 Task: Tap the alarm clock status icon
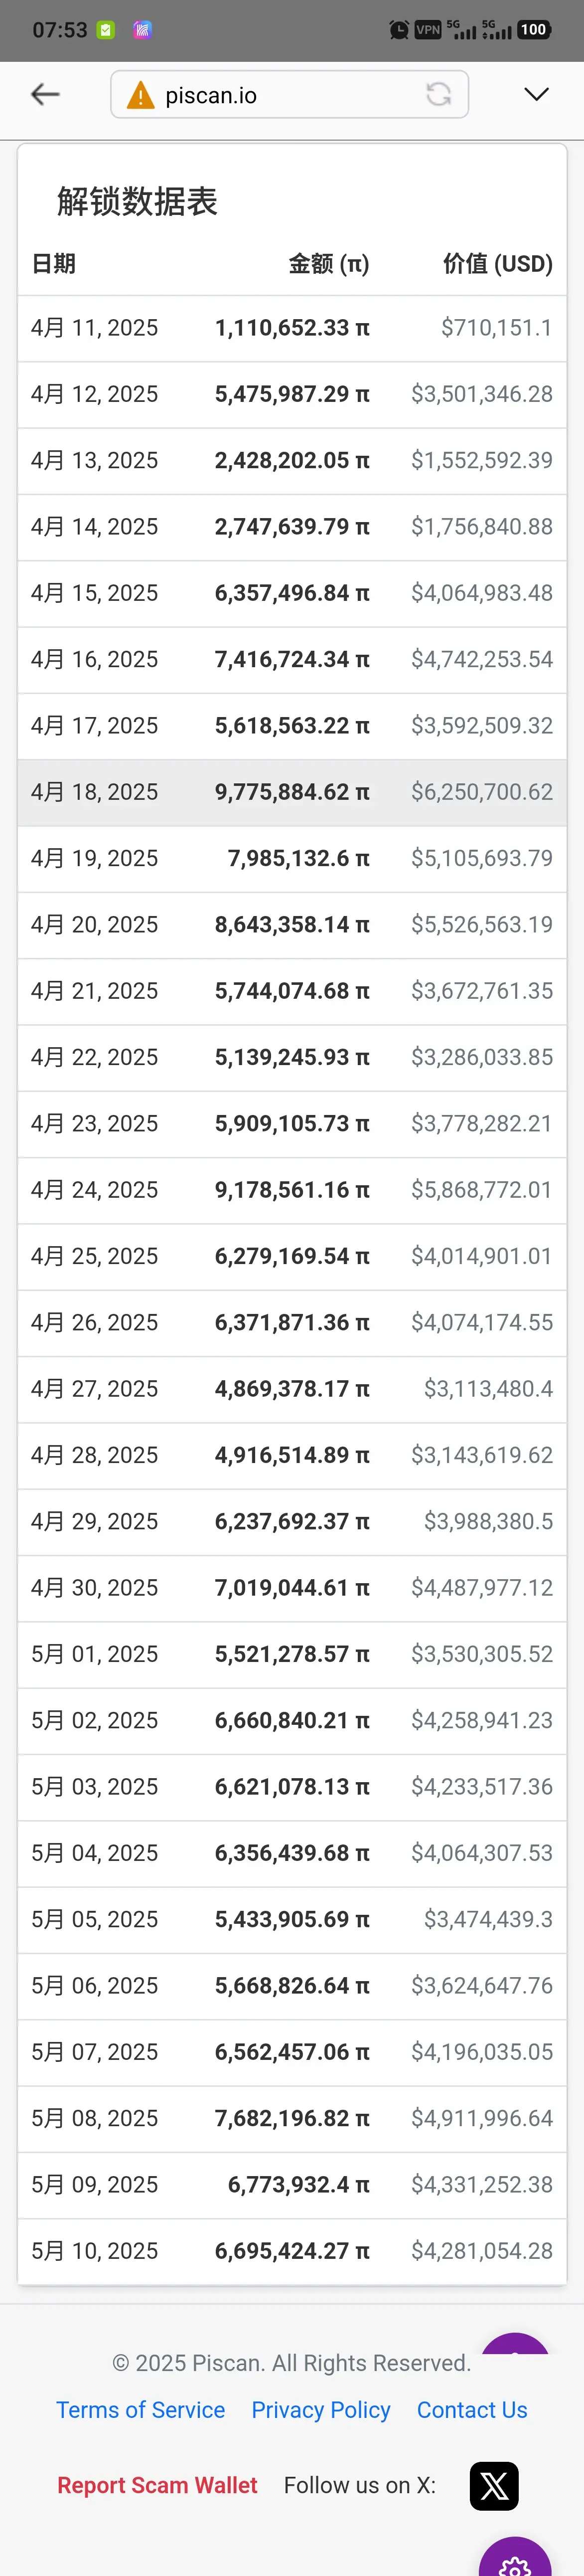click(398, 29)
